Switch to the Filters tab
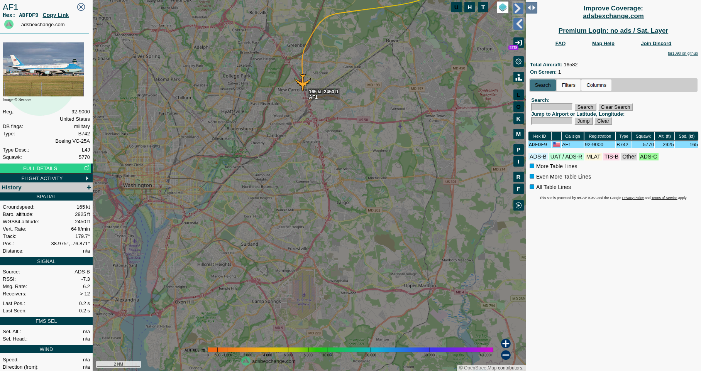The width and height of the screenshot is (701, 371). (568, 85)
